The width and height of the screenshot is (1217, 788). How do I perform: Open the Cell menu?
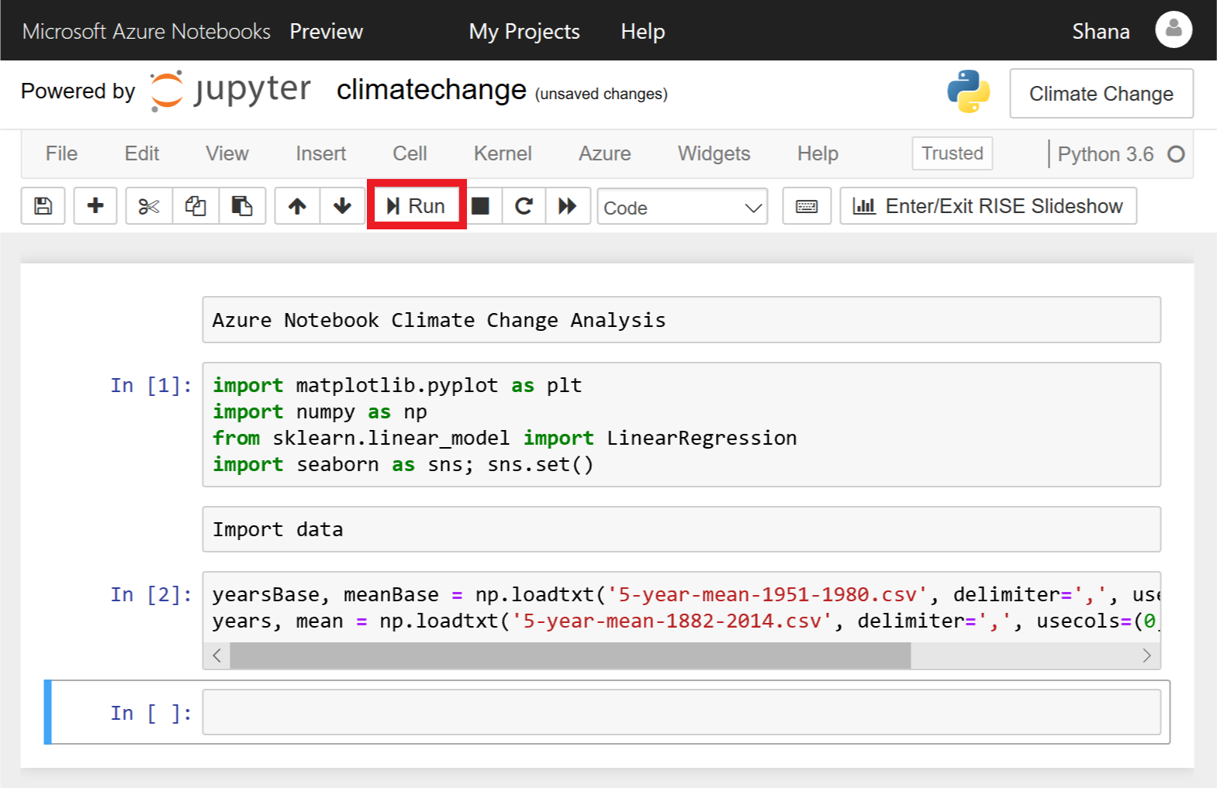point(410,153)
